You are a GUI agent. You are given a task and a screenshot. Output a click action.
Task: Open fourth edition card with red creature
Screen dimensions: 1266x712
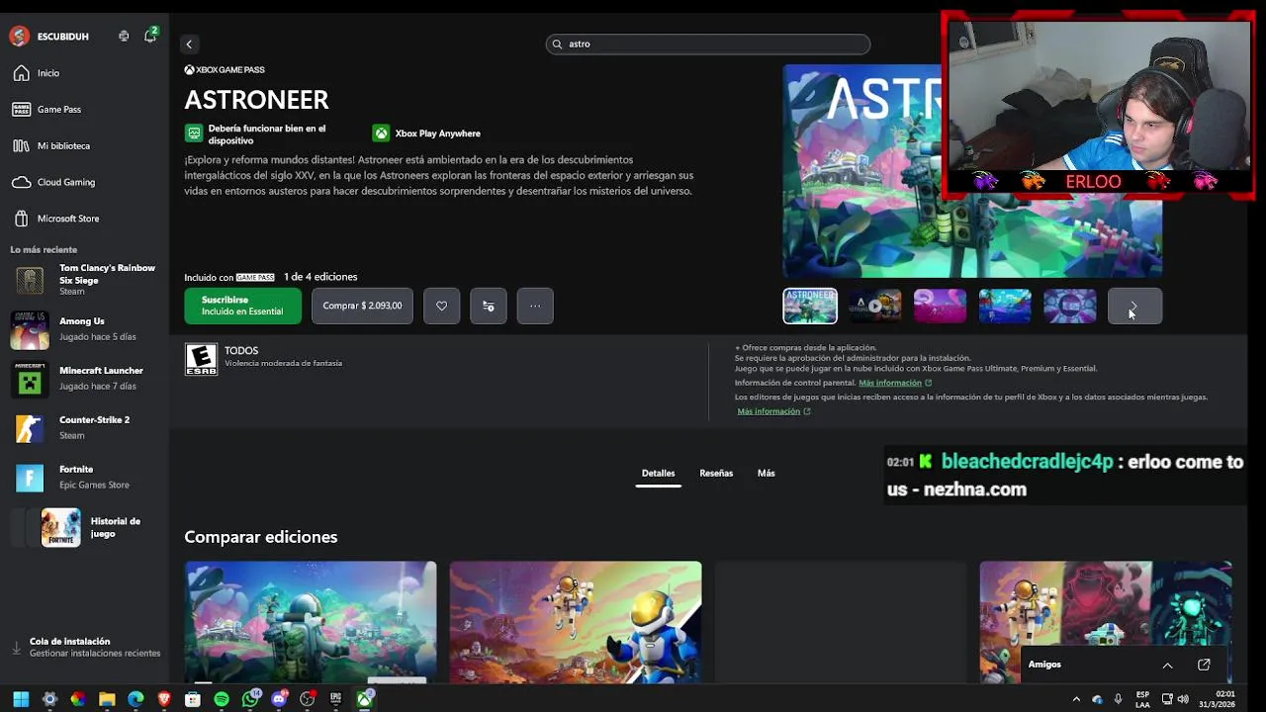pos(1106,622)
